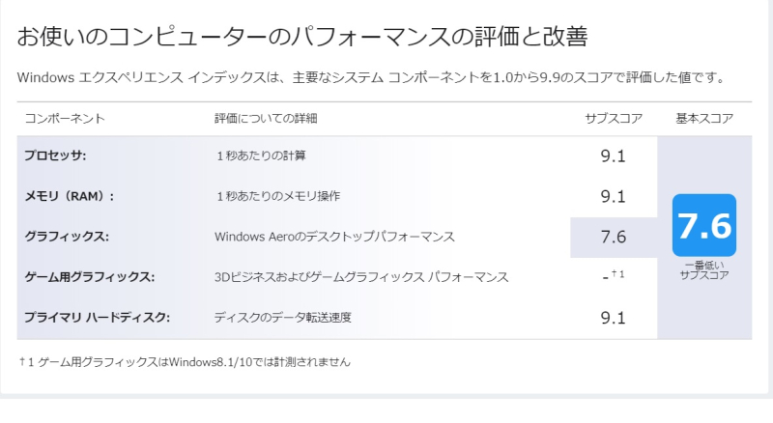Screen dimensions: 773x423
Task: Select the メモリ（RAM） row label
Action: pos(69,196)
